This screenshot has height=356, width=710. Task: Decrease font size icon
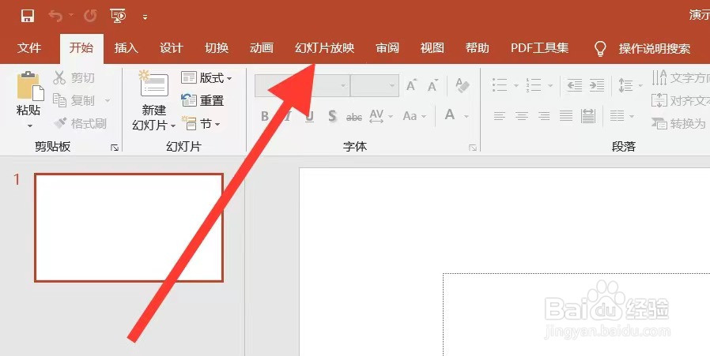pos(433,85)
